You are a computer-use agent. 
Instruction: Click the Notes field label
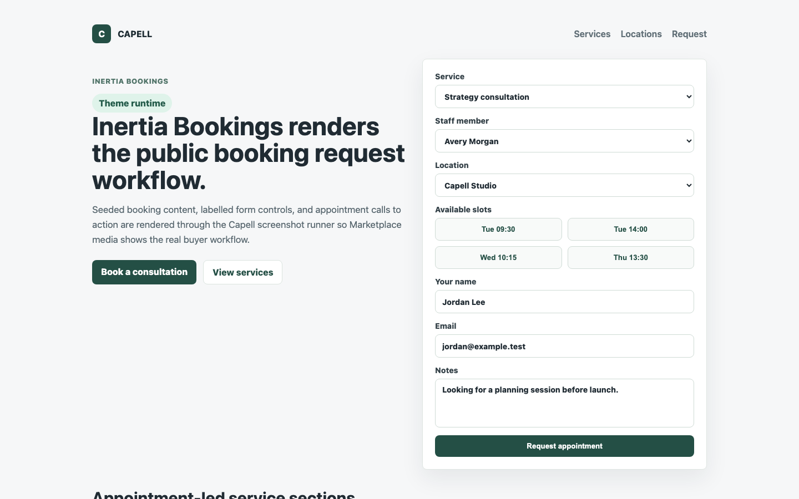click(x=446, y=370)
